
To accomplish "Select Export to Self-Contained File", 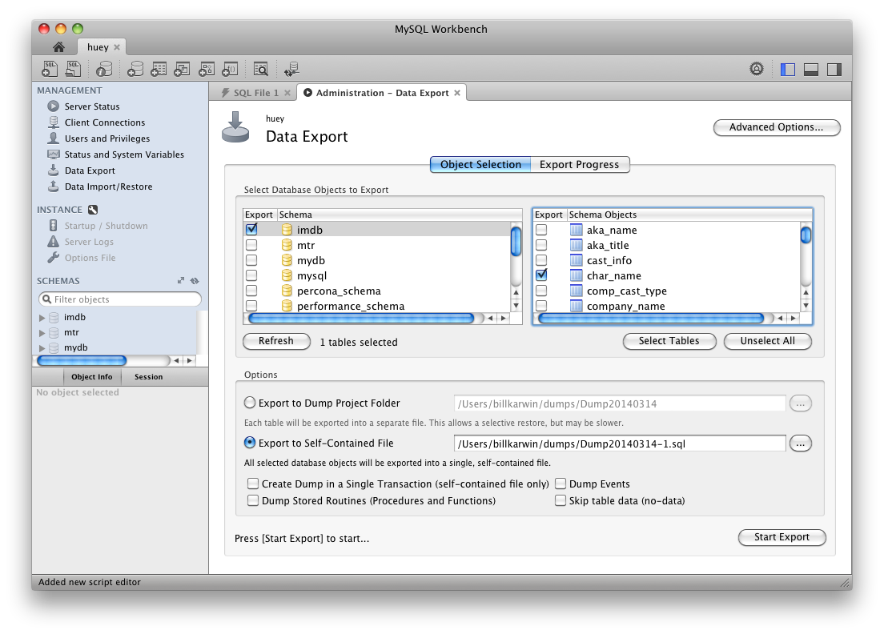I will click(250, 443).
